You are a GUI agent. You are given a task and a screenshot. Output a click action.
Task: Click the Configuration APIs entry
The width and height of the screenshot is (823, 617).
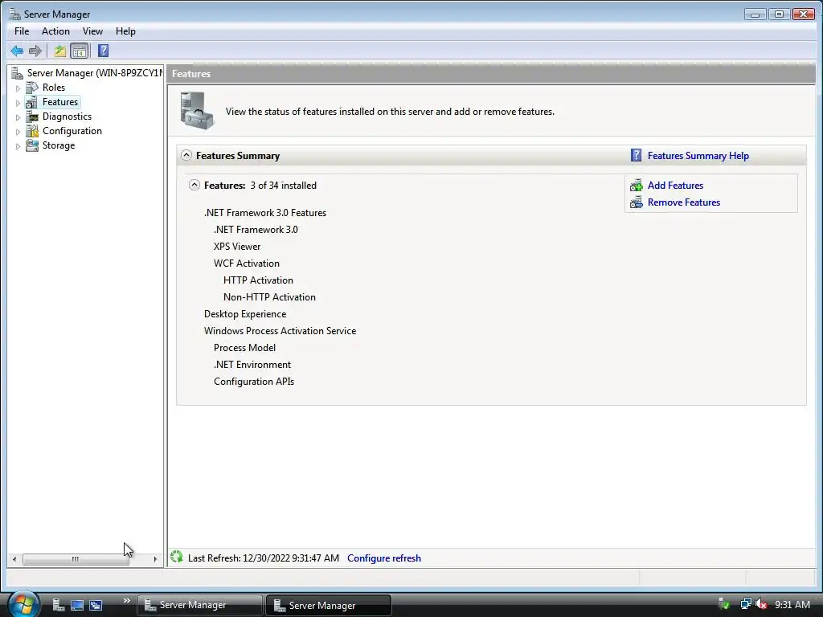click(253, 382)
